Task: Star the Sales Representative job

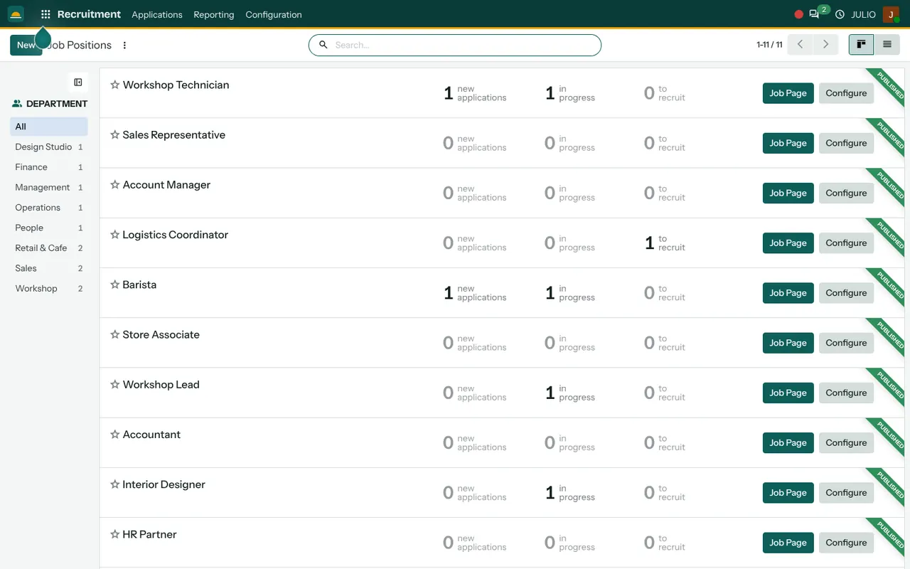Action: 114,134
